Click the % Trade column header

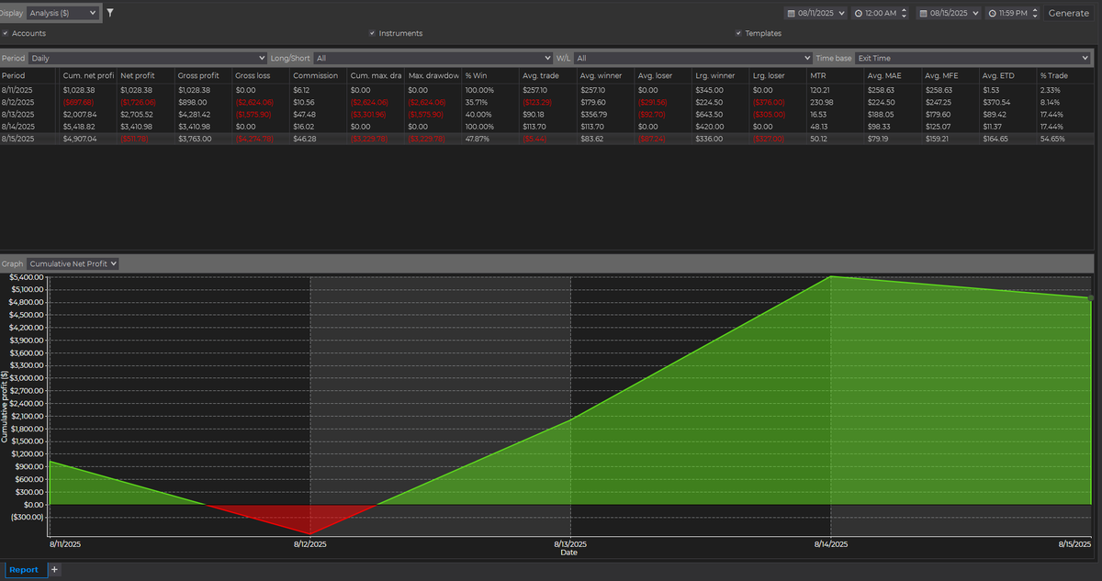1065,75
